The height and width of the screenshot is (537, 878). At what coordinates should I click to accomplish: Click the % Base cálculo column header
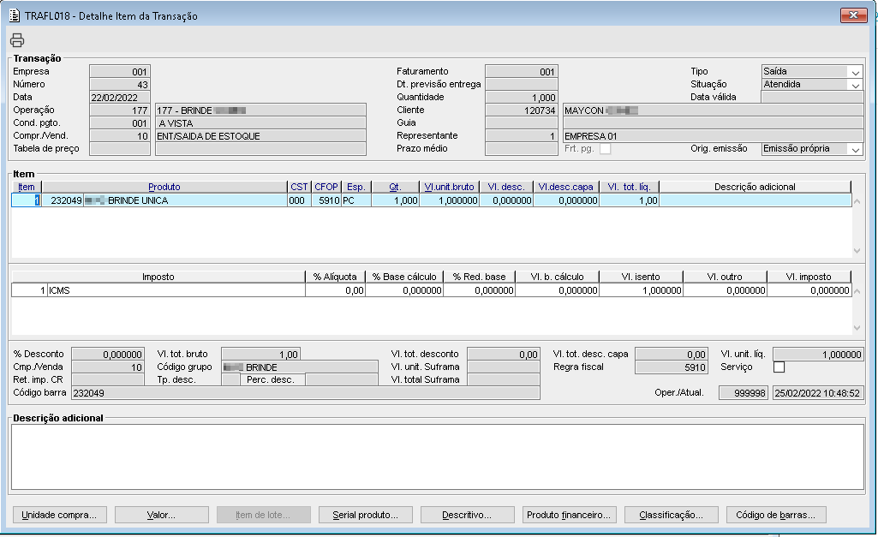pyautogui.click(x=404, y=277)
